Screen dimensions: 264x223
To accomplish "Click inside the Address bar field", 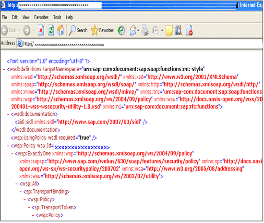I will [140, 43].
